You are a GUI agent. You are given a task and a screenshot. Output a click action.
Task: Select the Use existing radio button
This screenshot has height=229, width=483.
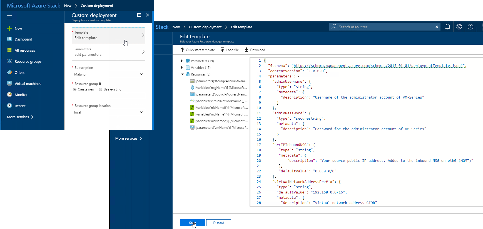pos(101,89)
